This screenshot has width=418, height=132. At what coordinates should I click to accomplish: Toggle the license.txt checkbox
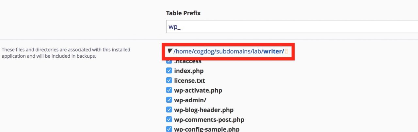[x=169, y=81]
